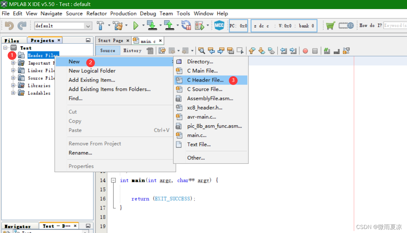The image size is (407, 233).
Task: Close the Projects panel tab
Action: 59,40
